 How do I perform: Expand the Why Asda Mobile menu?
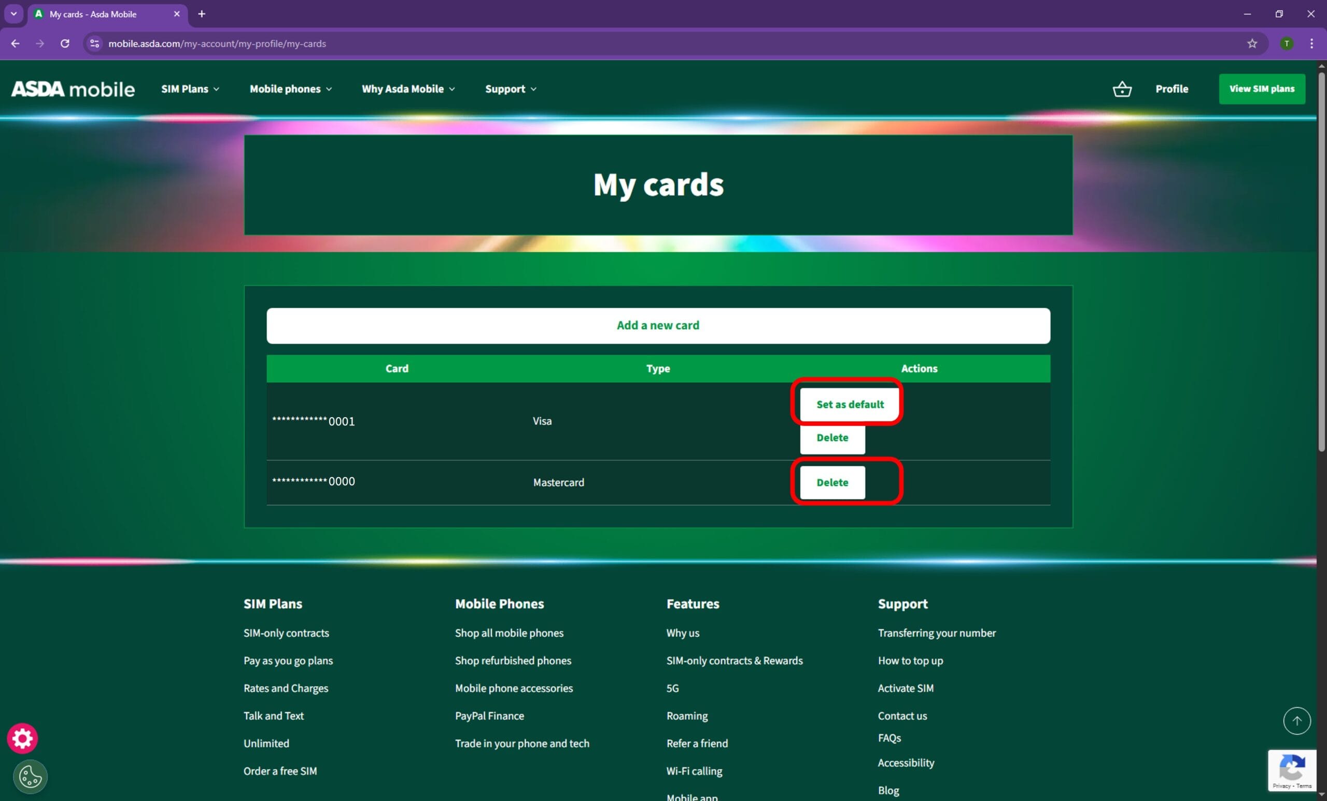(x=408, y=89)
